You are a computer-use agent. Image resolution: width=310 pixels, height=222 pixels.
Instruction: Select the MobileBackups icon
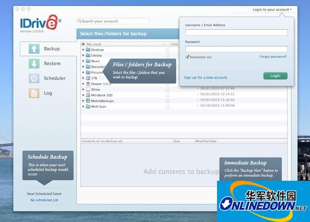pyautogui.click(x=88, y=101)
